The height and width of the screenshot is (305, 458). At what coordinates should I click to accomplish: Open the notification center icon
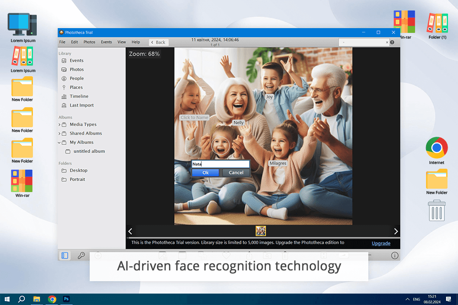click(448, 299)
